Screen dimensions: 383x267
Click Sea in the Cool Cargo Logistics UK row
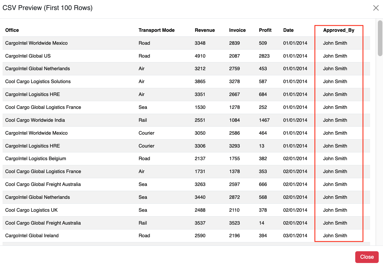tap(143, 210)
